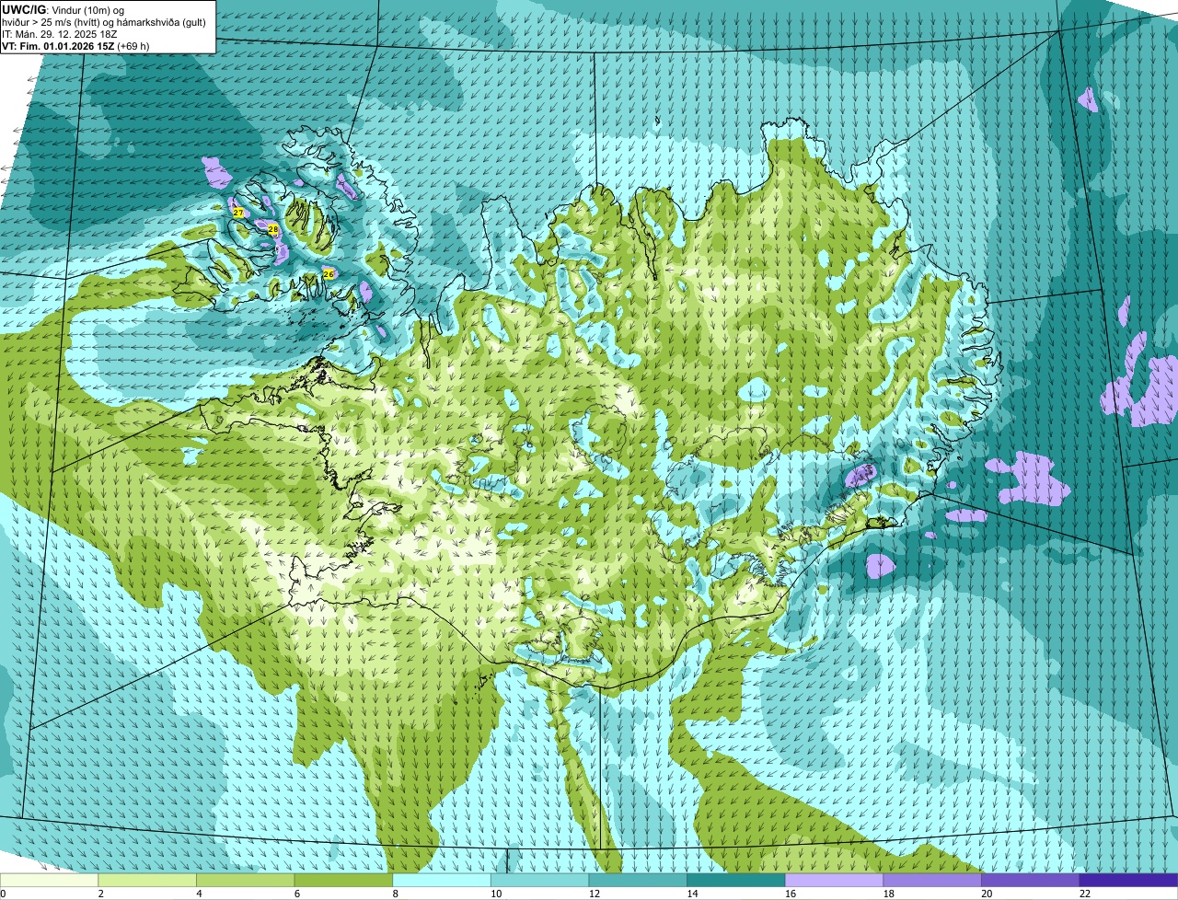Image resolution: width=1178 pixels, height=900 pixels.
Task: Select the 10–12 m/s light teal swatch
Action: pyautogui.click(x=540, y=880)
